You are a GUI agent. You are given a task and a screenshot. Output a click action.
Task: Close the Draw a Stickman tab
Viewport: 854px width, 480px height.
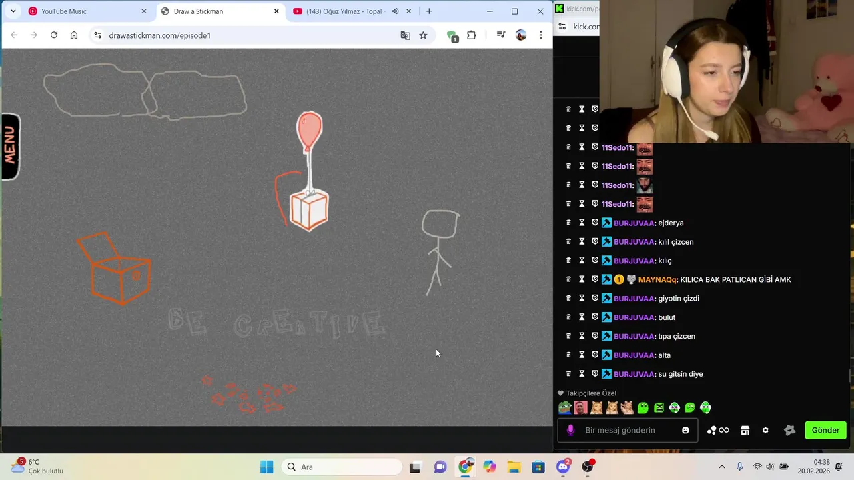(276, 11)
